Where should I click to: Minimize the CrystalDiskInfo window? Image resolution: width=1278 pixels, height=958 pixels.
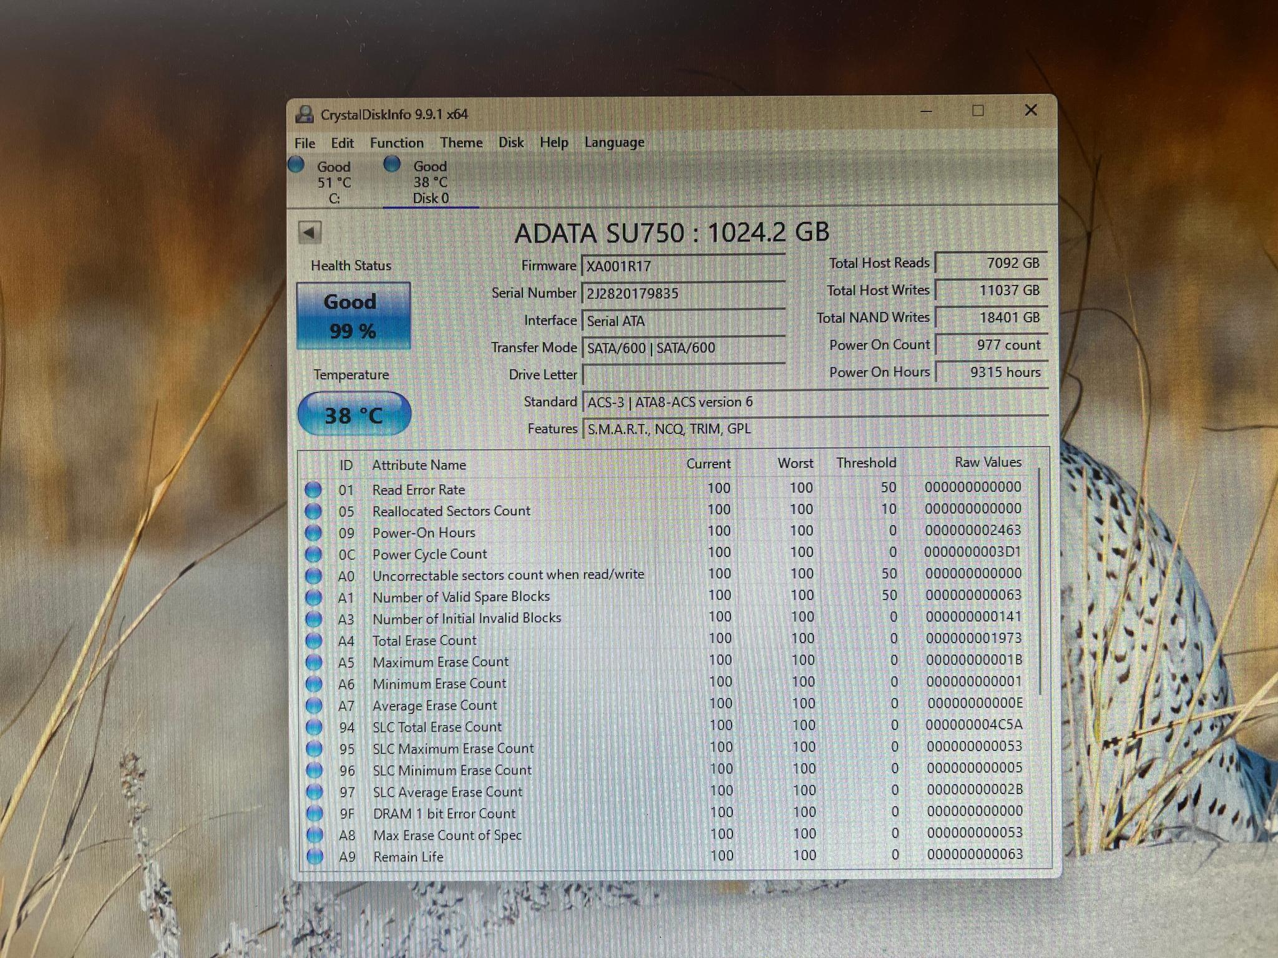coord(926,112)
